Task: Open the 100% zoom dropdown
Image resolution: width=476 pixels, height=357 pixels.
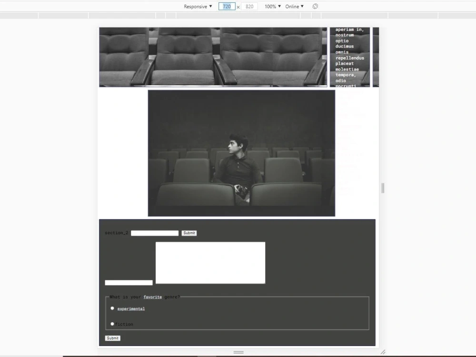Action: (x=273, y=6)
